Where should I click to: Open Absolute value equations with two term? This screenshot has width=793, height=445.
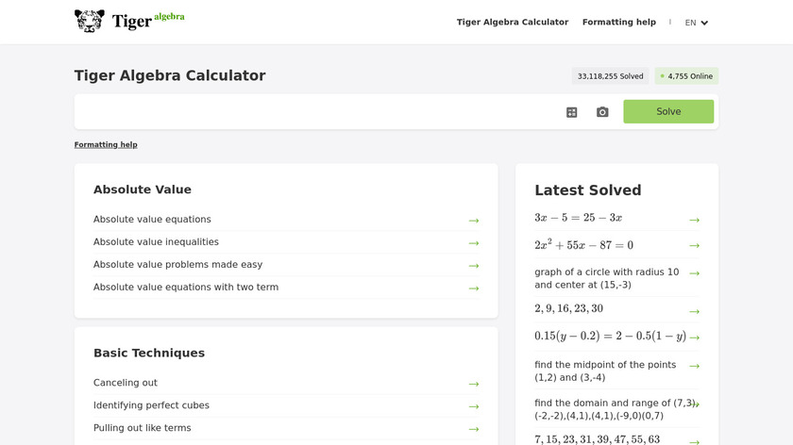click(185, 288)
